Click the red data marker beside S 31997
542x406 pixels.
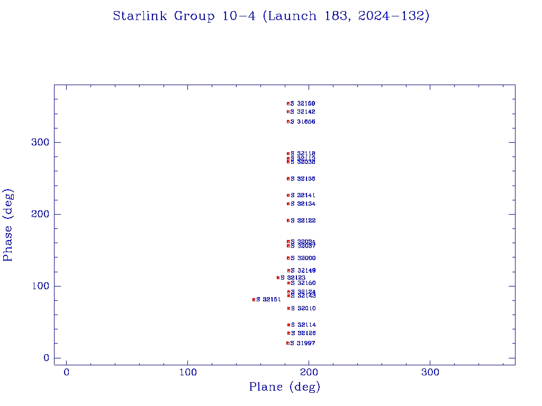(287, 343)
